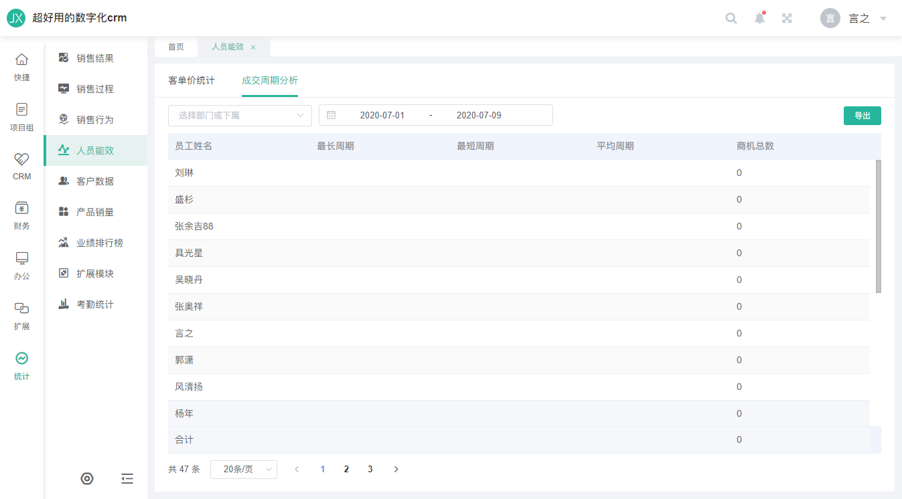The height and width of the screenshot is (499, 902).
Task: Collapse the sidebar menu using fold icon
Action: (x=127, y=478)
